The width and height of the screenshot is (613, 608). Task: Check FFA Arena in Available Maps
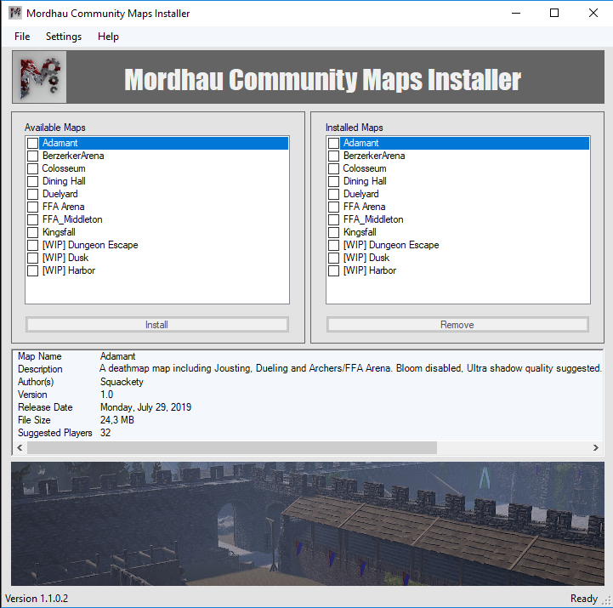click(x=33, y=207)
